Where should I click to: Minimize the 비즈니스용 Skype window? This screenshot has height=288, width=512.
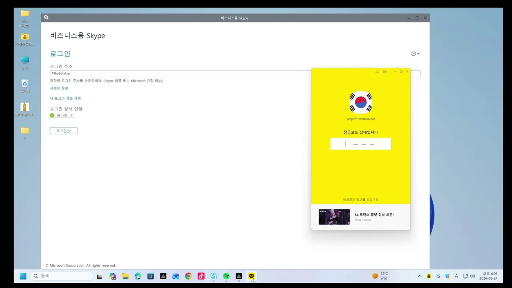point(409,18)
